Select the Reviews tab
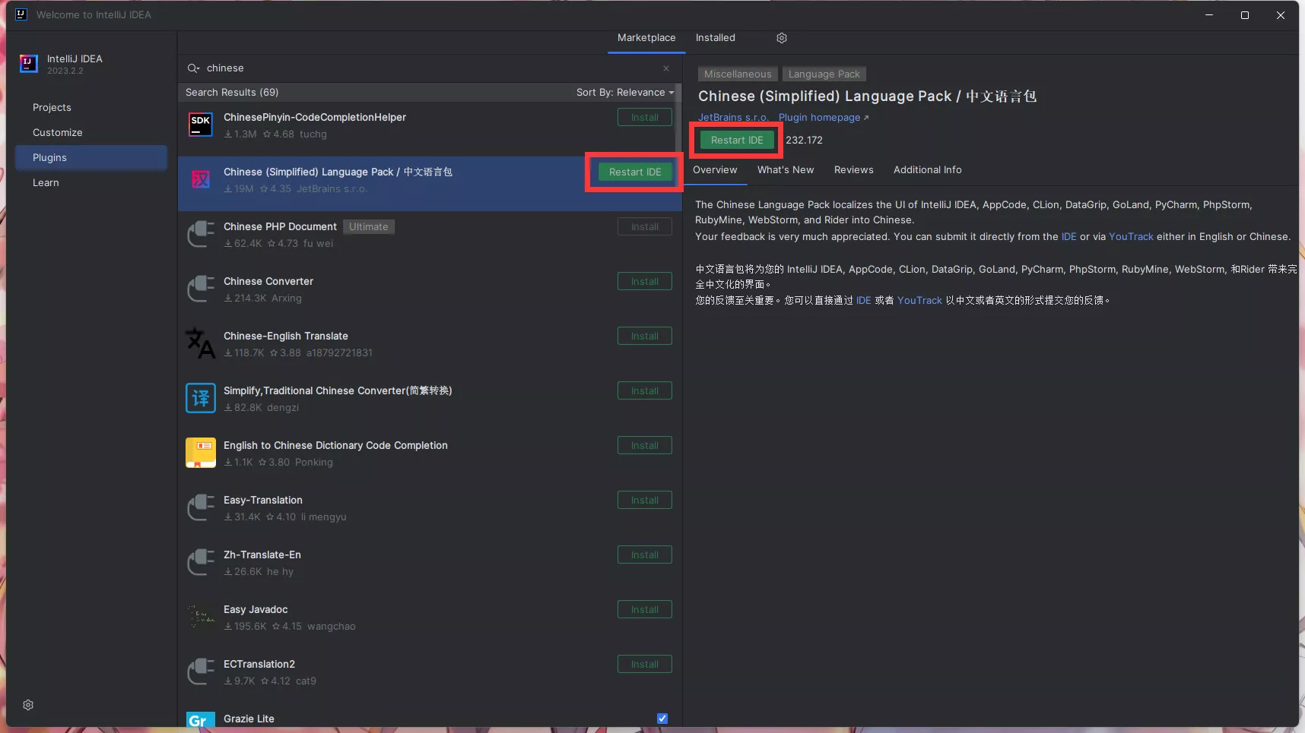1305x733 pixels. (x=853, y=170)
